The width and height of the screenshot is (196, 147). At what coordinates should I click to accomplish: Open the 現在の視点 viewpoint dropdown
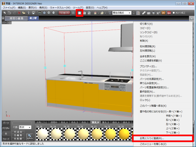tap(122, 13)
